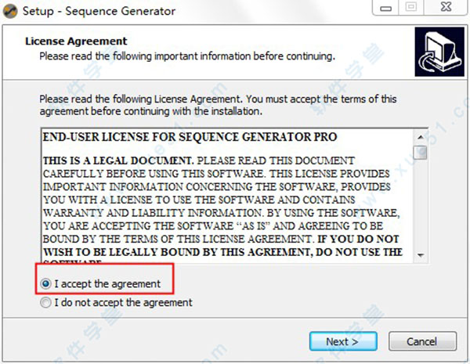
Task: Minimize the Setup window
Action: (x=385, y=8)
